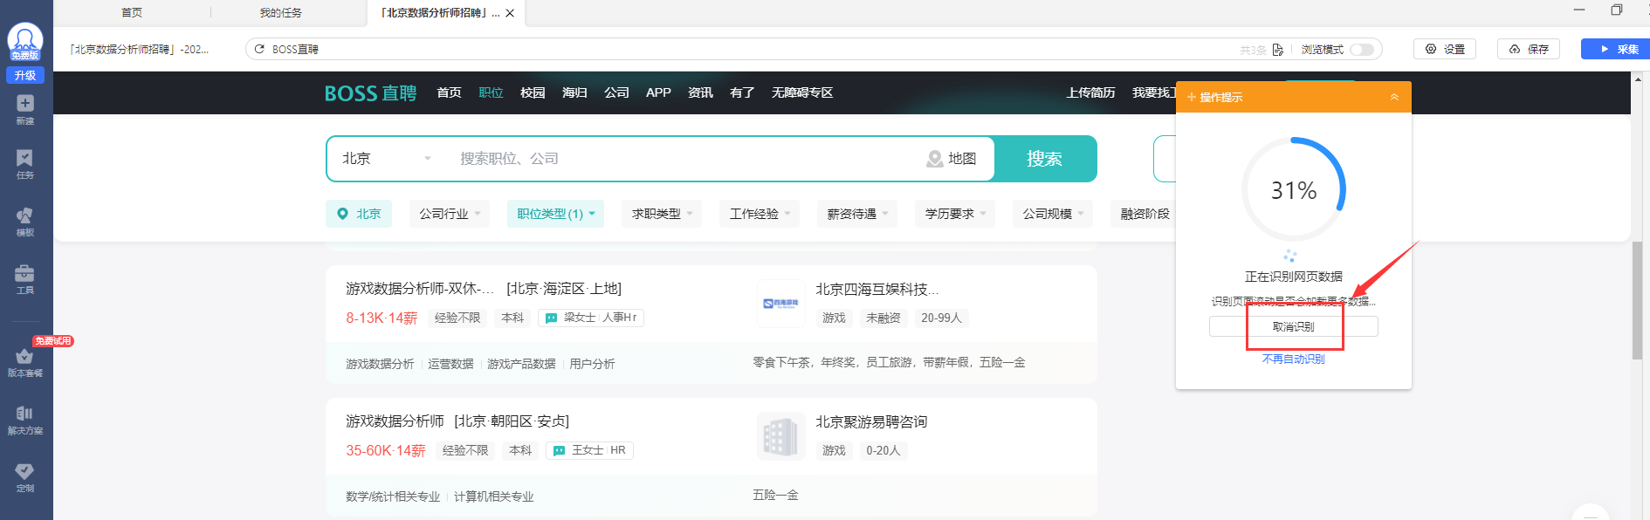This screenshot has width=1650, height=520.
Task: Expand the 职位类型 (1) filter dropdown
Action: pos(555,214)
